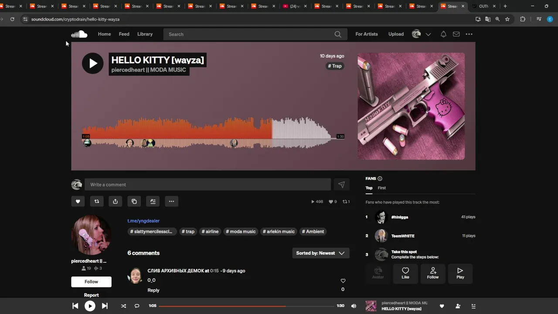Click the play button in bottom player bar
This screenshot has height=314, width=558.
coord(90,306)
